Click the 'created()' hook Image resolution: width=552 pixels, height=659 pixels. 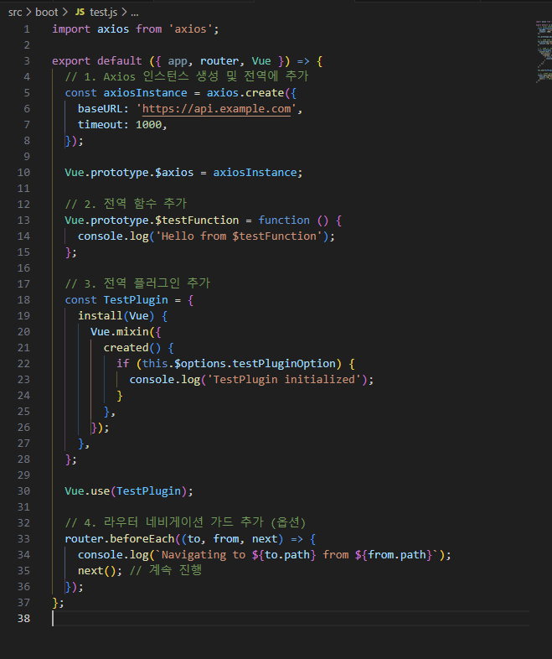pyautogui.click(x=132, y=348)
